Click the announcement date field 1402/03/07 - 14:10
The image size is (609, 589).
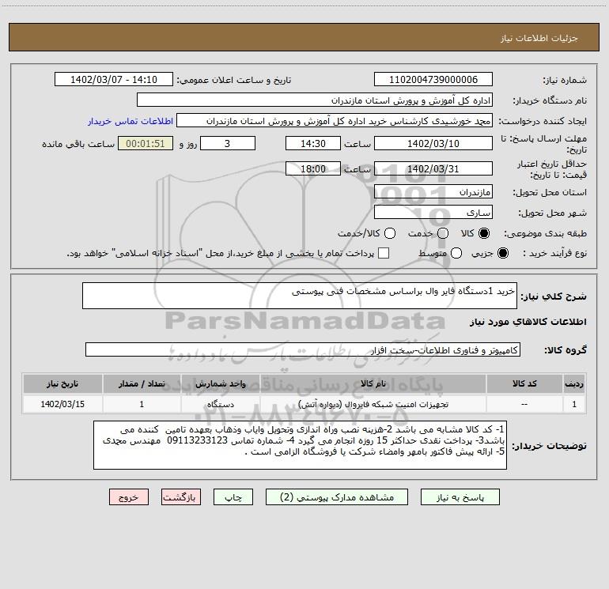114,80
